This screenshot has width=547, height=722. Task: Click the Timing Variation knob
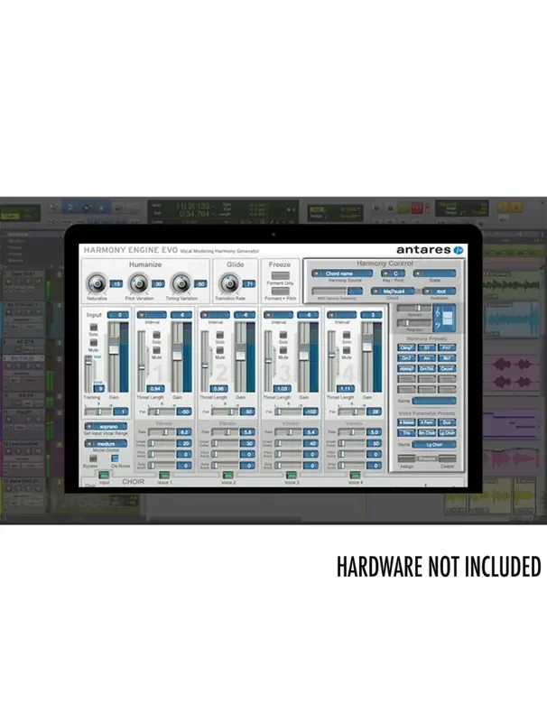click(x=181, y=283)
